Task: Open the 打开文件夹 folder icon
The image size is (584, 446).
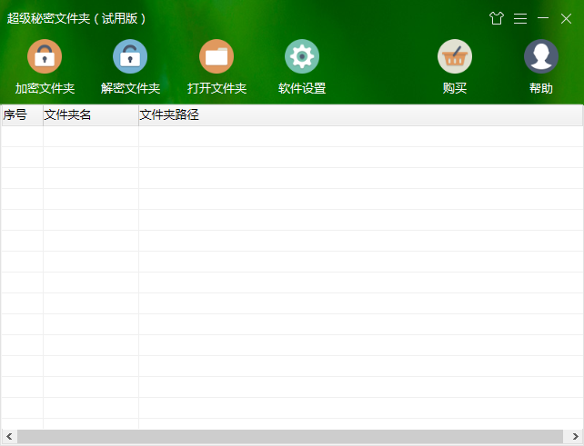Action: coord(216,56)
